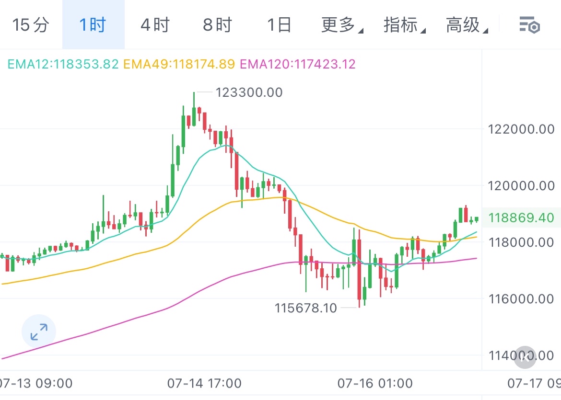This screenshot has height=400, width=561.
Task: Expand chart to fullscreen
Action: tap(39, 331)
